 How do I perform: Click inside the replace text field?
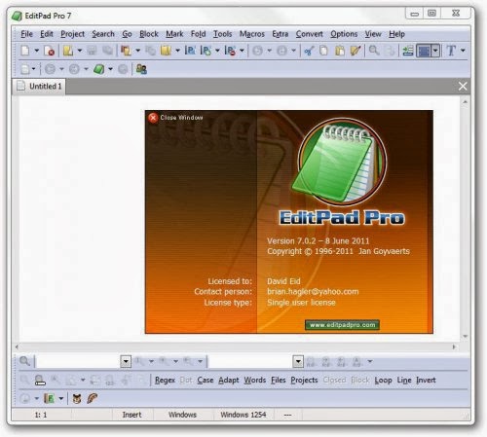click(250, 361)
